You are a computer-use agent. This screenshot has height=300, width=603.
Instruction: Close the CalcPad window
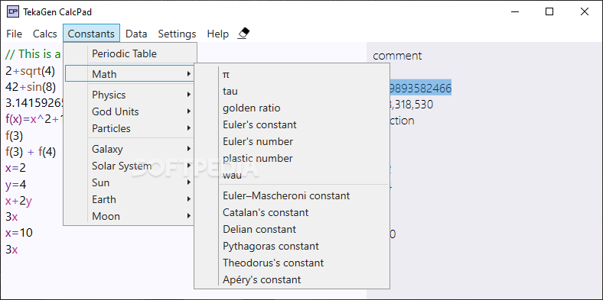(585, 12)
